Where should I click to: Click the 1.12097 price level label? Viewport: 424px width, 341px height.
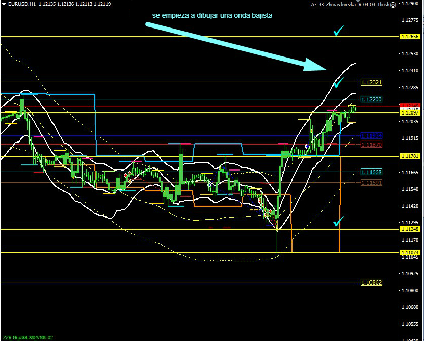point(410,113)
